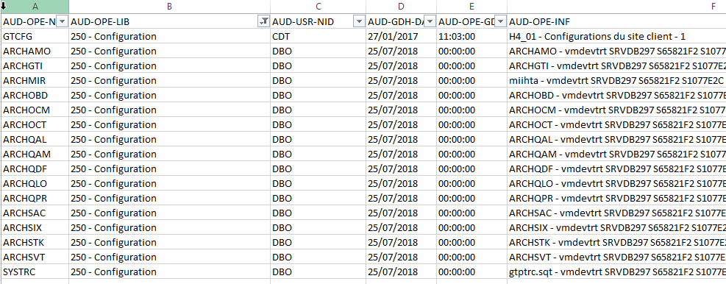The height and width of the screenshot is (284, 726).
Task: Select the GTCFG cell
Action: click(35, 36)
